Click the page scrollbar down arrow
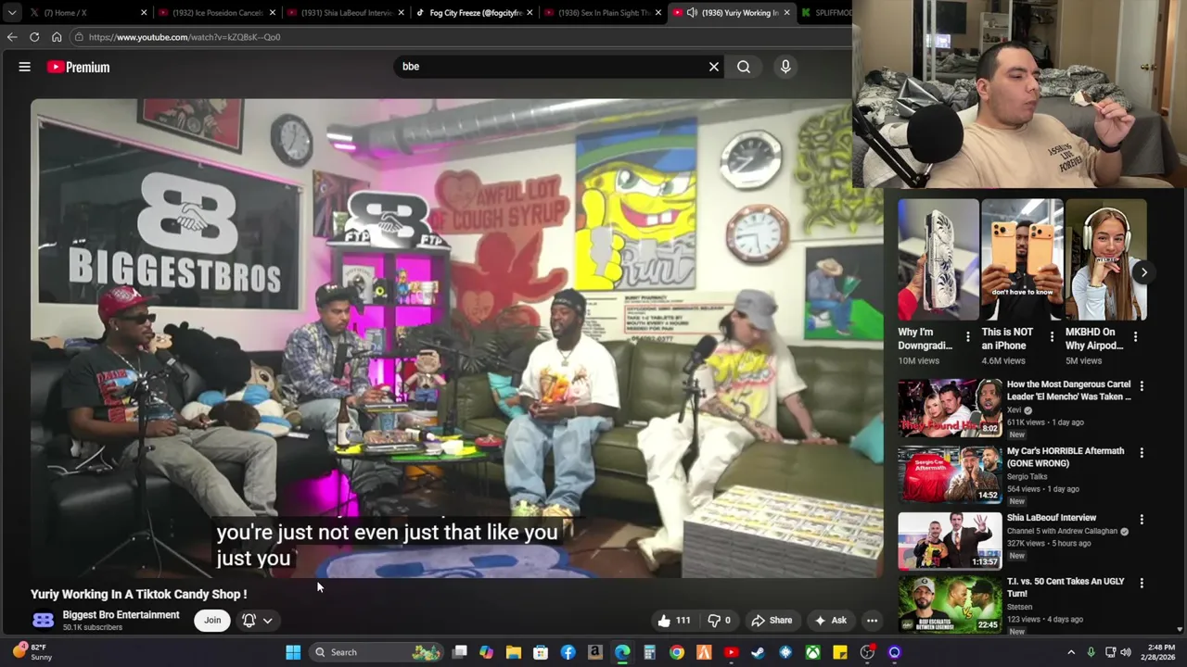Screen dimensions: 1187x667 tap(1181, 630)
